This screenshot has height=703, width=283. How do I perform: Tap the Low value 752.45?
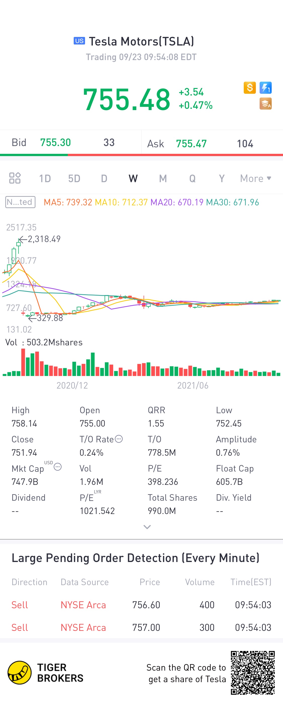pyautogui.click(x=229, y=424)
